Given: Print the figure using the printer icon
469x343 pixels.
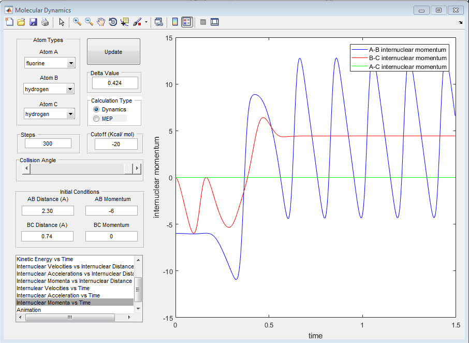Looking at the screenshot, I should click(x=45, y=22).
